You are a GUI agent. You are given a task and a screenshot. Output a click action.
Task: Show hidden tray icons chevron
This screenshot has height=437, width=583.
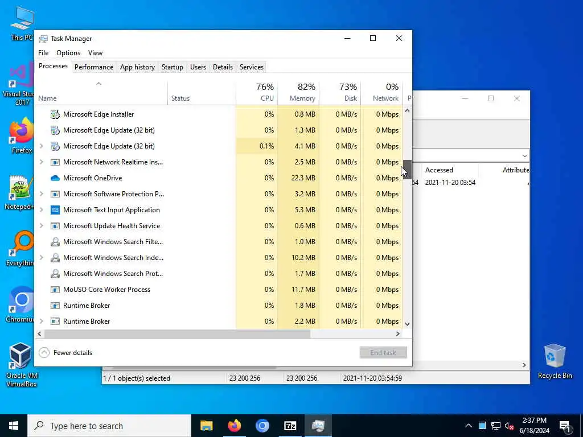point(469,426)
